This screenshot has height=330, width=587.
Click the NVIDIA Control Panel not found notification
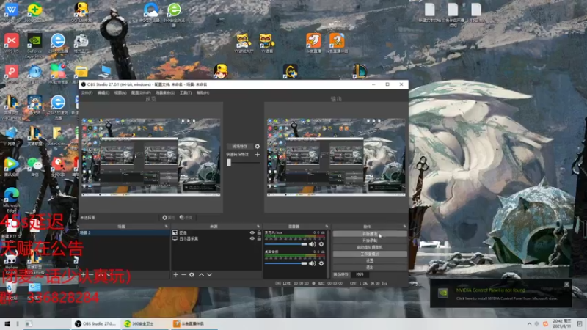point(500,294)
